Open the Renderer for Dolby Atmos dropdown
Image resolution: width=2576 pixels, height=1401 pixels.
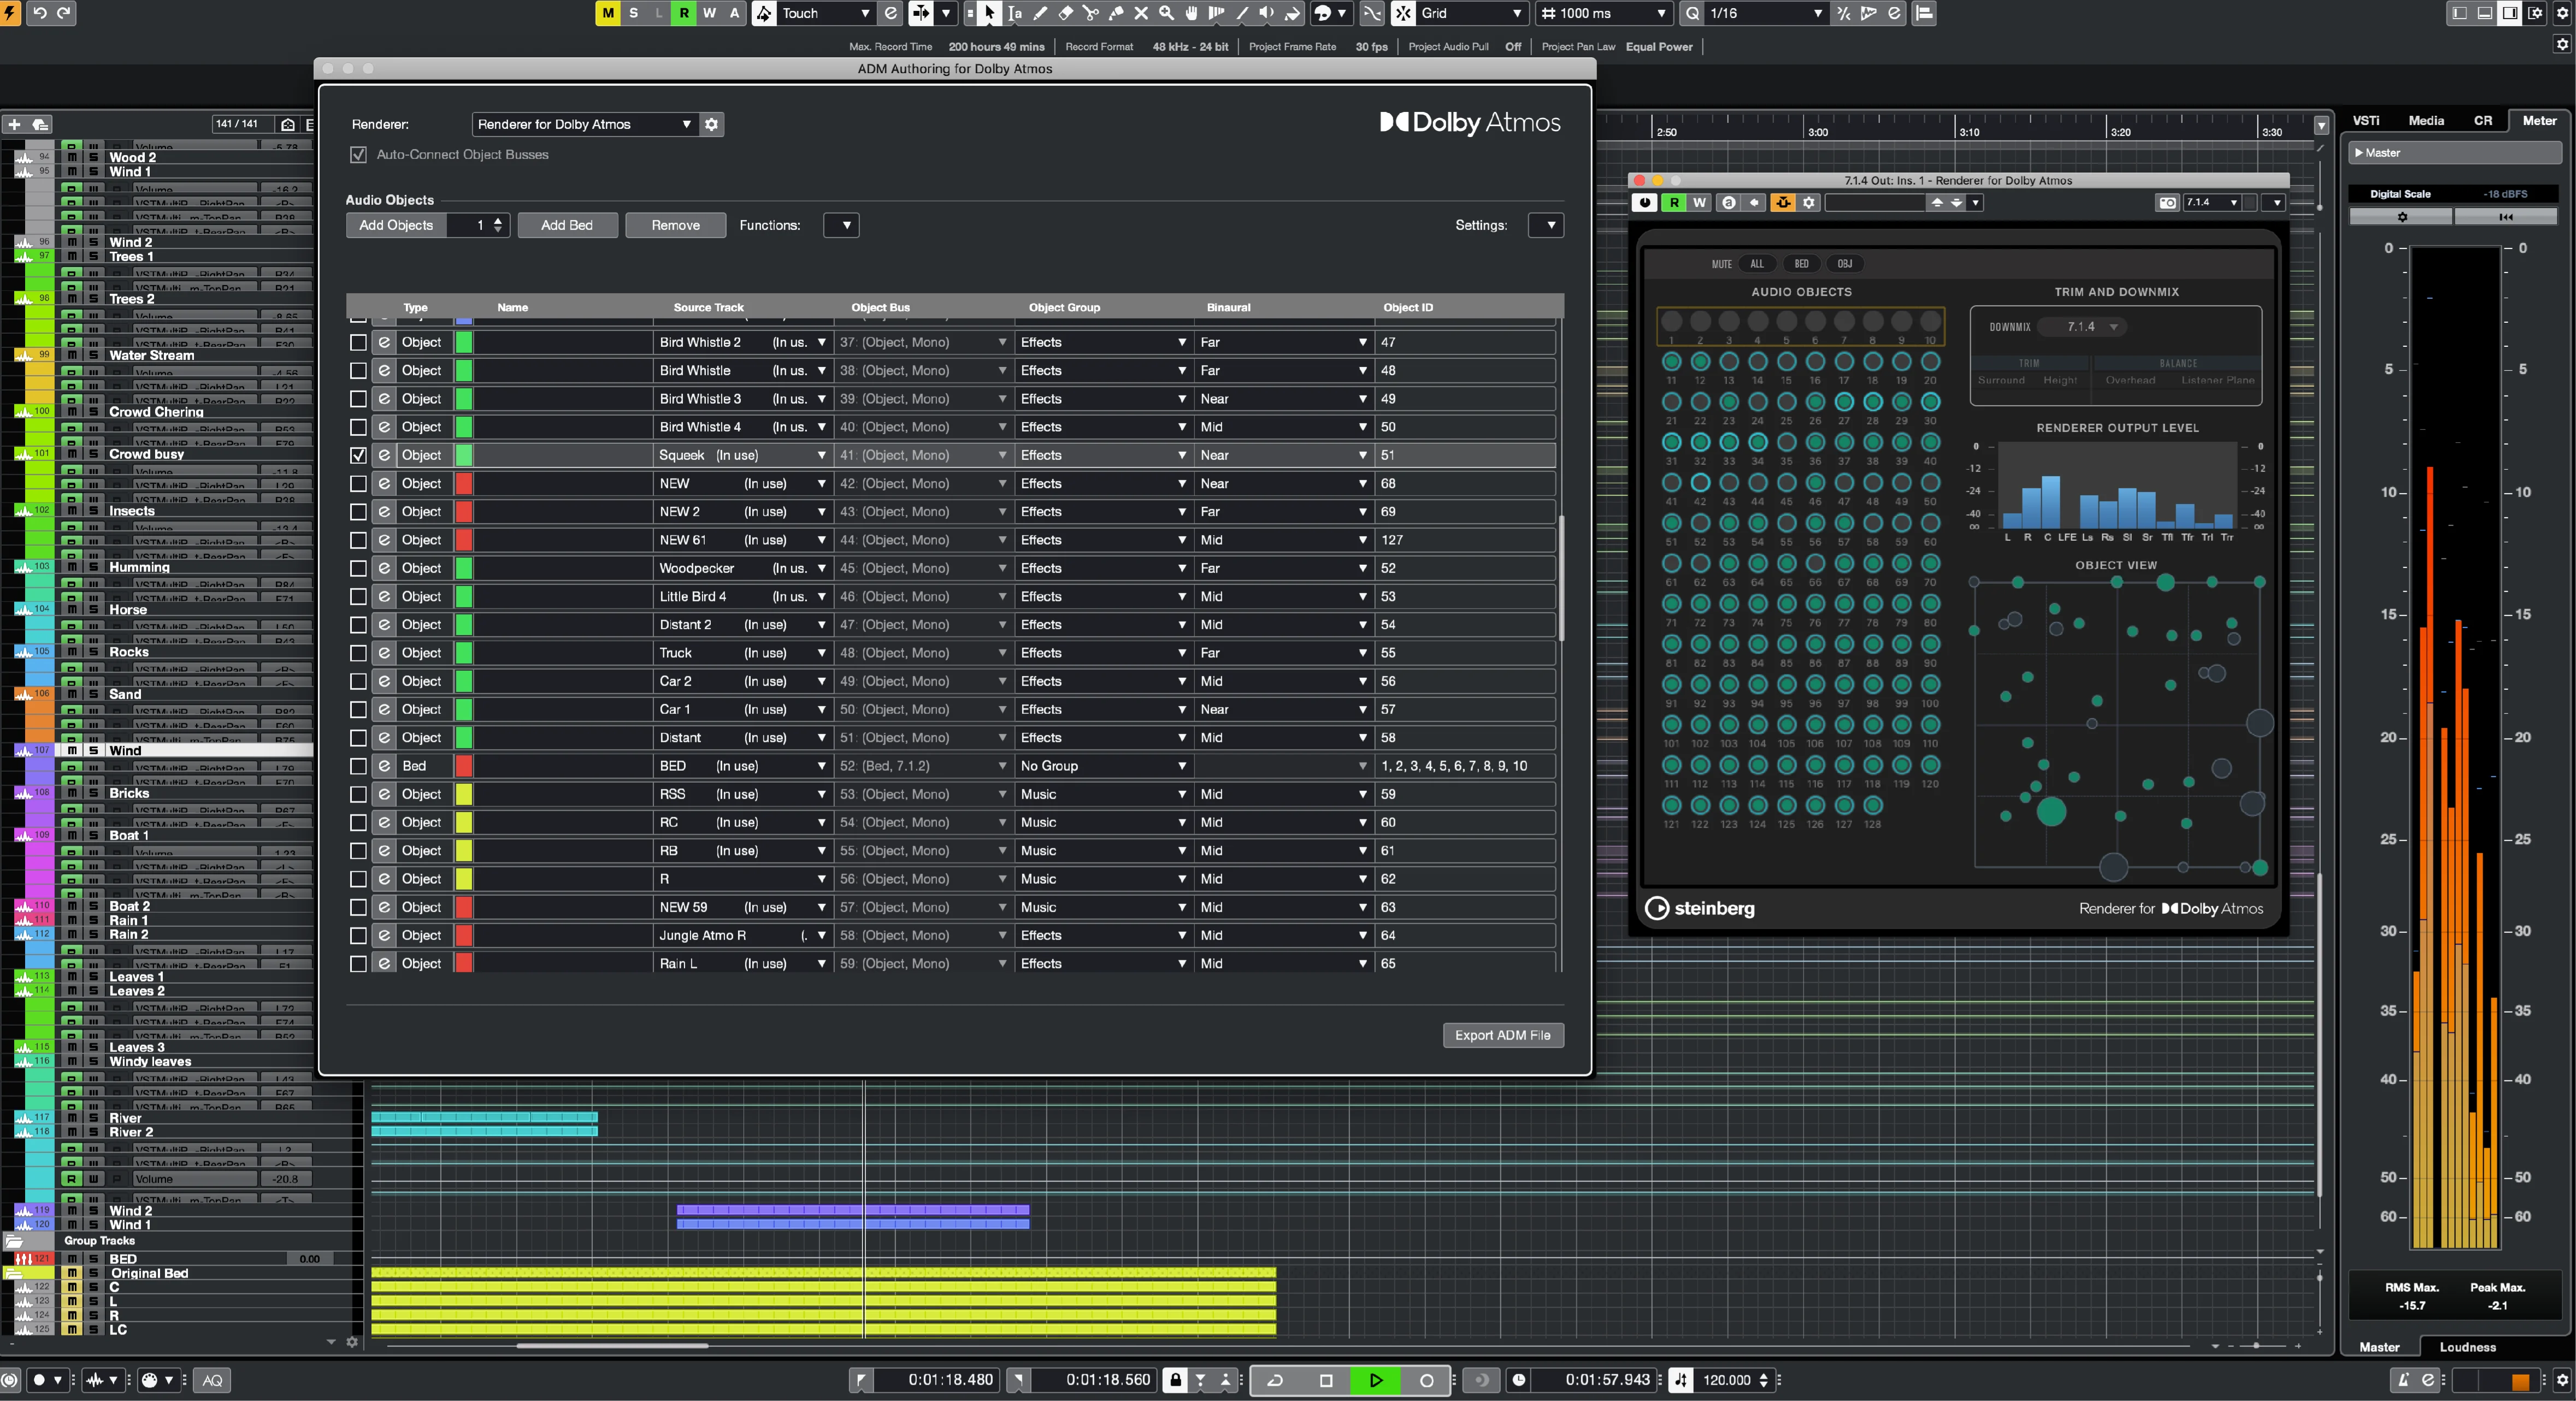pyautogui.click(x=584, y=124)
